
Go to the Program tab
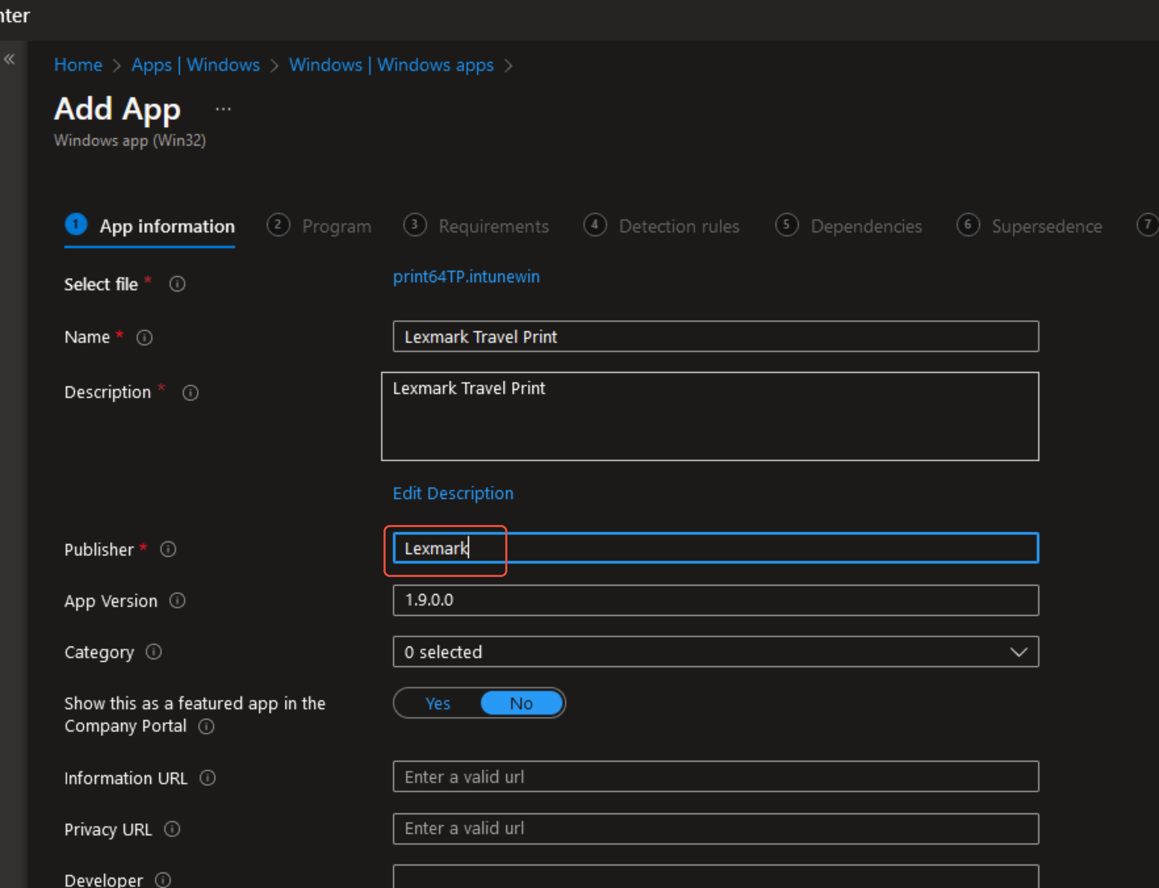click(x=336, y=226)
